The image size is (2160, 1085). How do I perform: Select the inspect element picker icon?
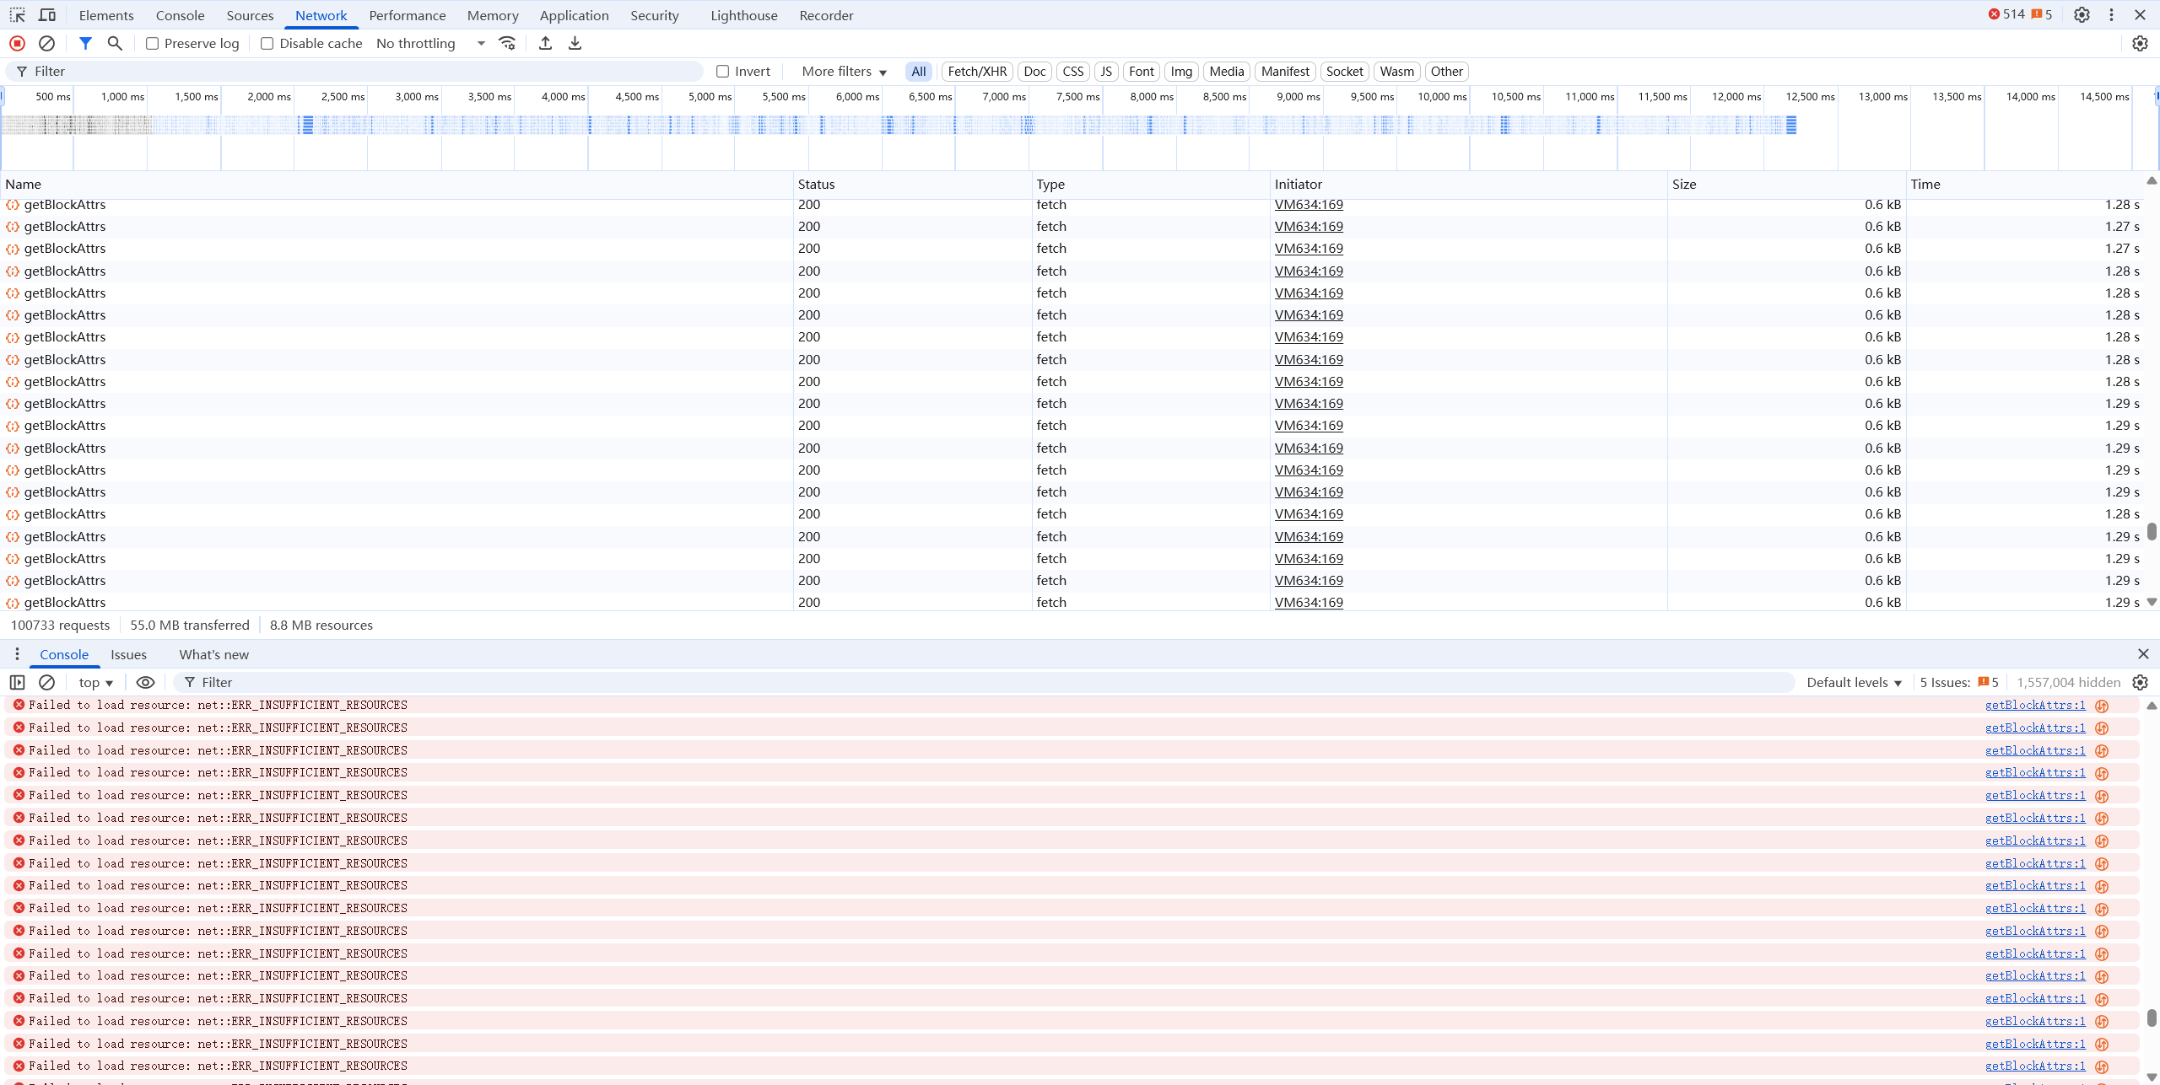(x=17, y=15)
